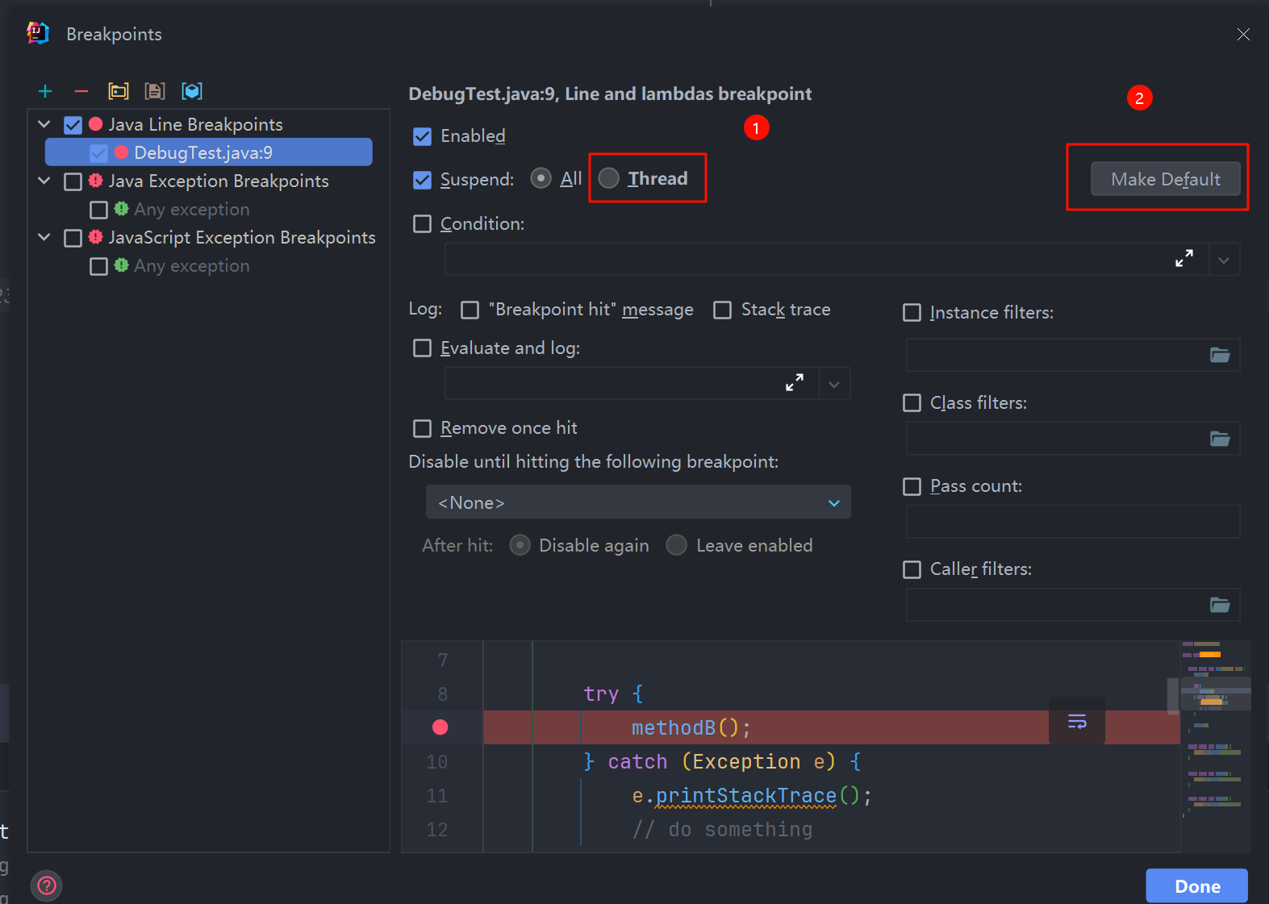1269x904 pixels.
Task: Group breakpoints by file icon
Action: (155, 91)
